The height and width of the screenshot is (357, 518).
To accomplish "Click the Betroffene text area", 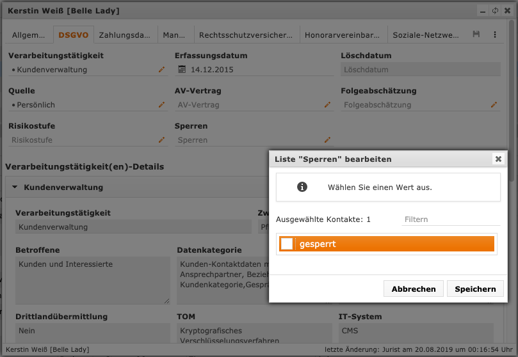I will (92, 280).
